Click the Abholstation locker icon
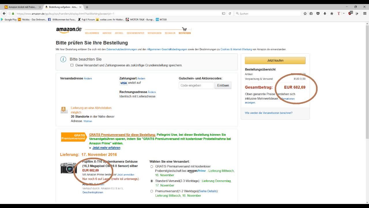The image size is (369, 208). tap(64, 110)
